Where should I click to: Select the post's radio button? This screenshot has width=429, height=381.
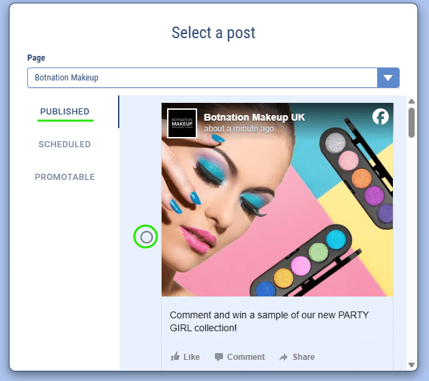click(x=146, y=237)
